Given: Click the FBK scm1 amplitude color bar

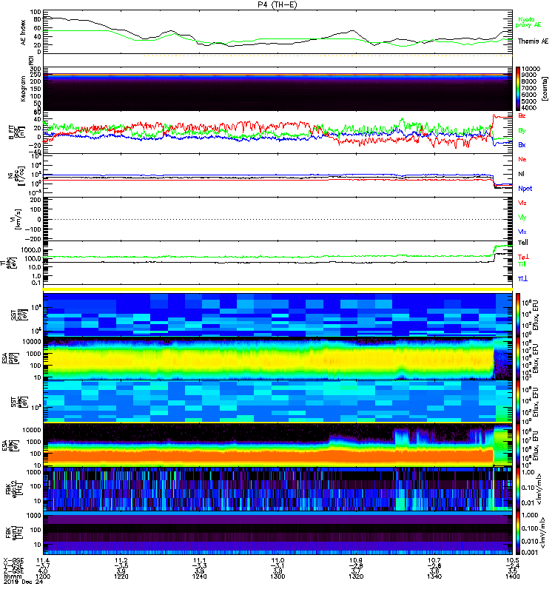Looking at the screenshot, I should pos(517,533).
